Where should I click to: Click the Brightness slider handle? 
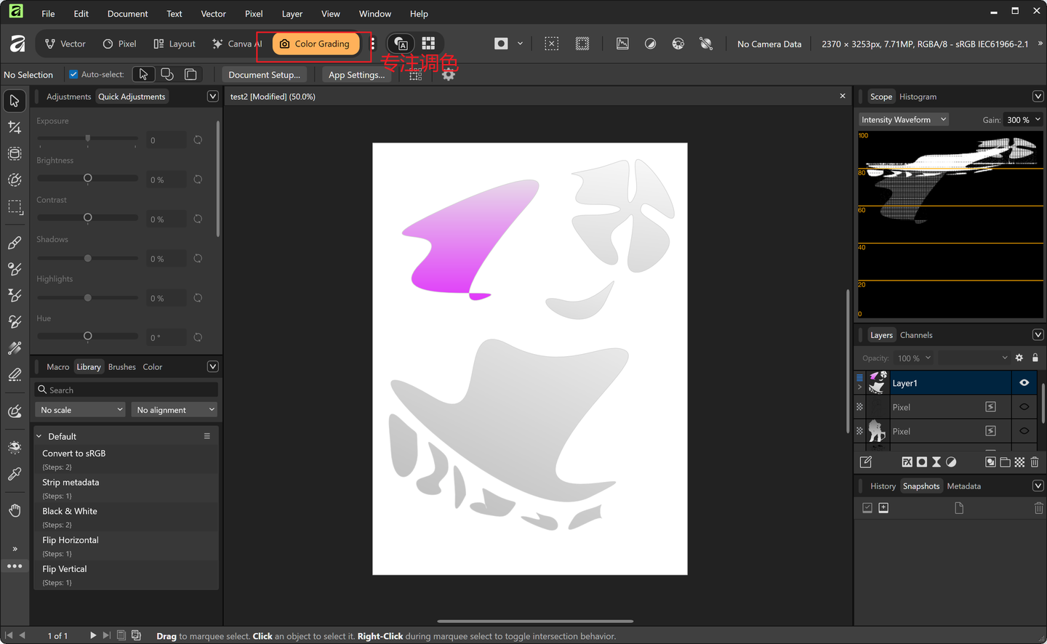(x=88, y=178)
